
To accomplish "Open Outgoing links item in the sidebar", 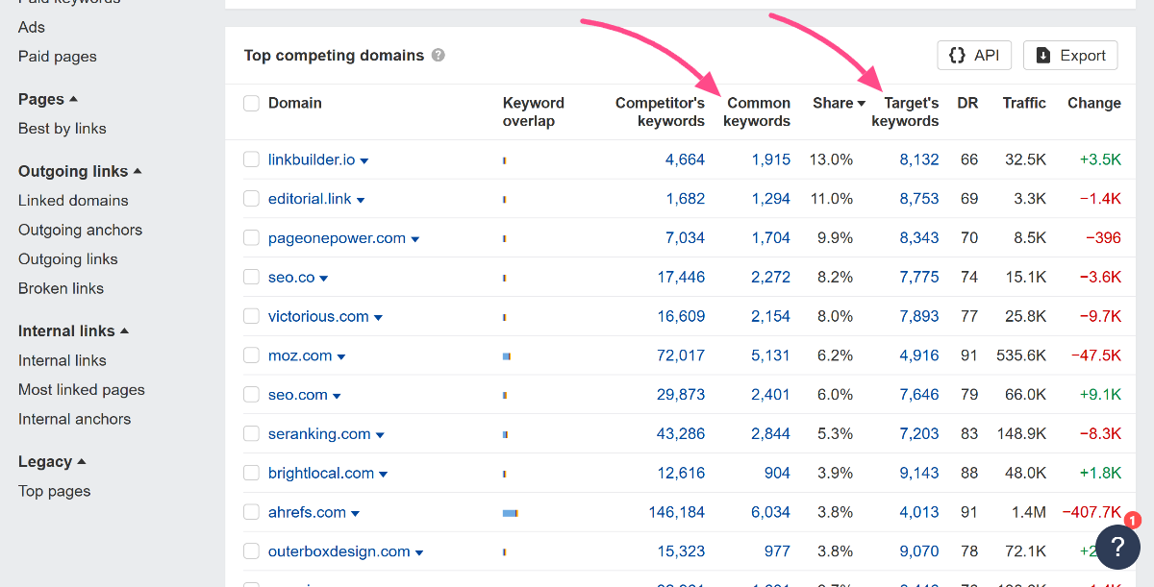I will (68, 259).
